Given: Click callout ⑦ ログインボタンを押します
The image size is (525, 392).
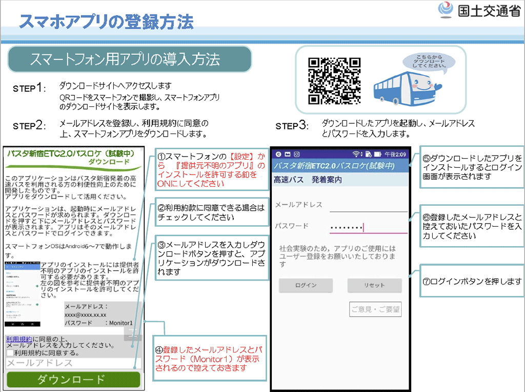Looking at the screenshot, I should pyautogui.click(x=472, y=281).
